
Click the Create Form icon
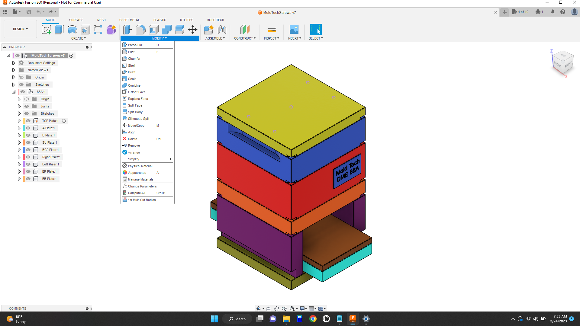coord(111,30)
